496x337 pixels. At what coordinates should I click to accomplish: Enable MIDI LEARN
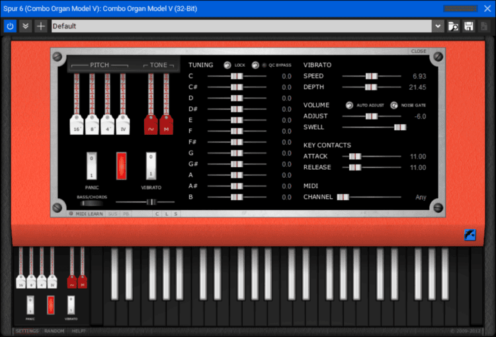[x=87, y=214]
